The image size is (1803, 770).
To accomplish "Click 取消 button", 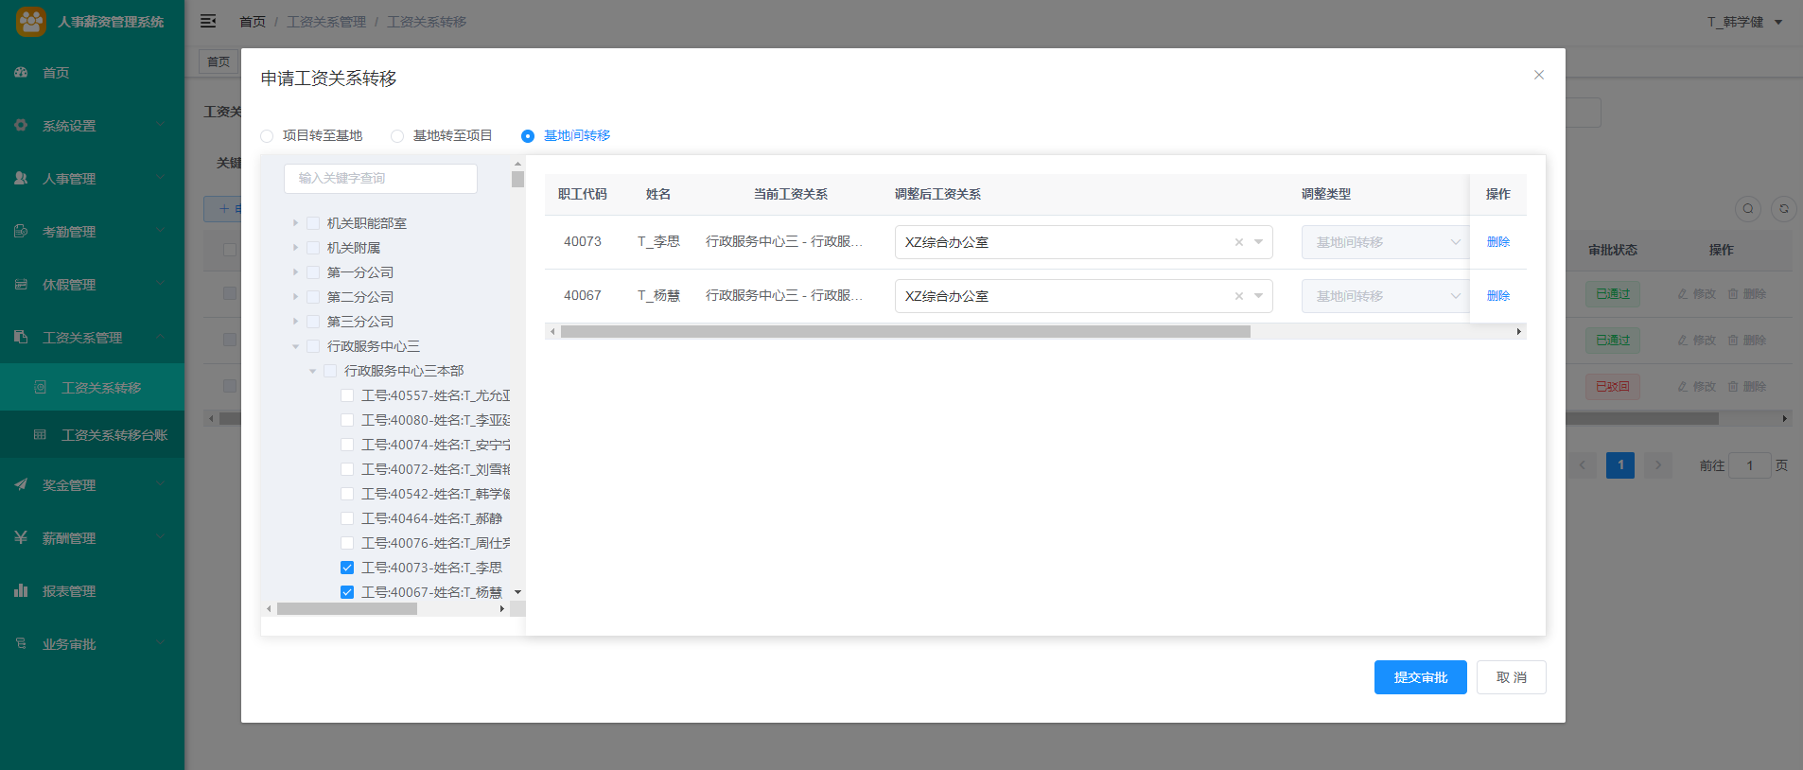I will (x=1512, y=677).
